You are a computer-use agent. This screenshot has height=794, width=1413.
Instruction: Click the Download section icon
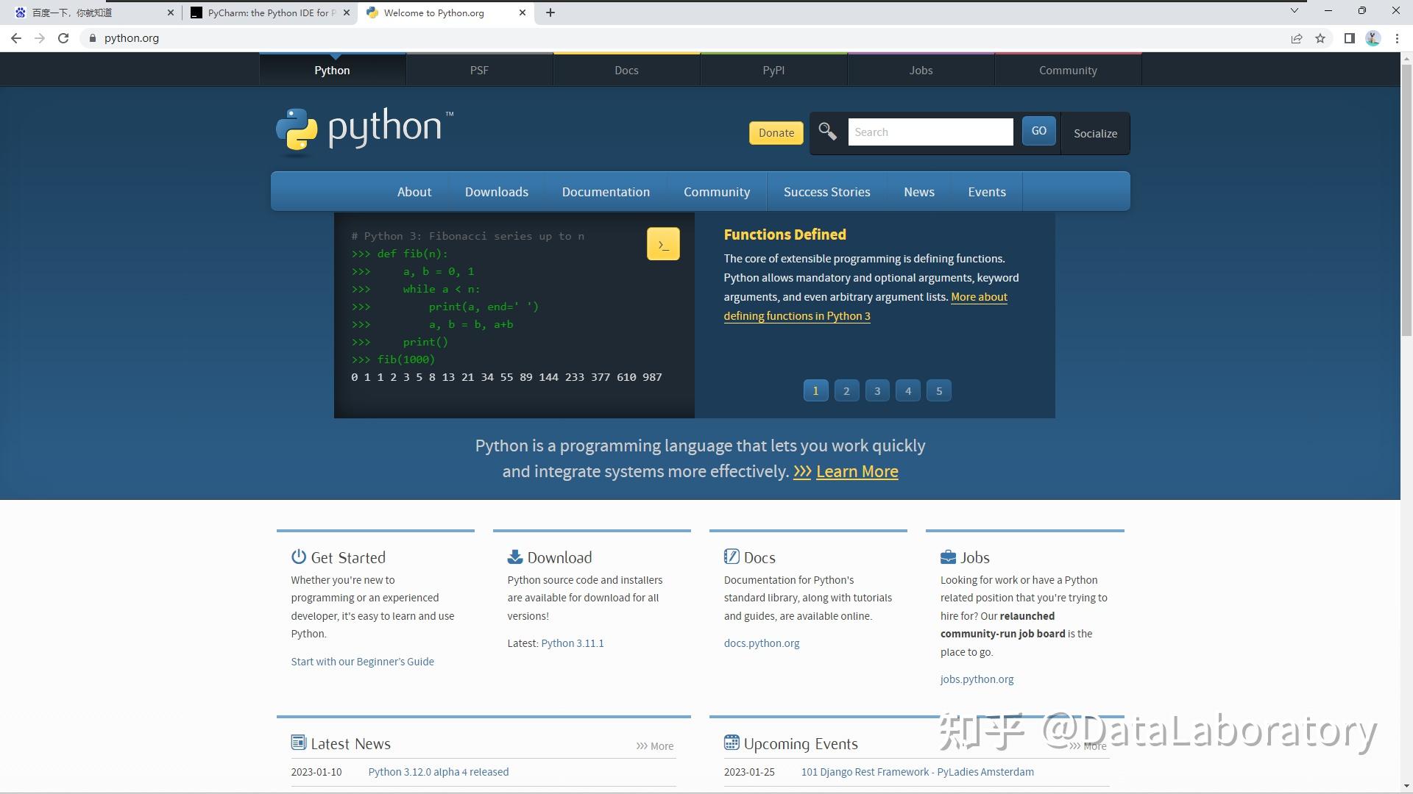515,557
